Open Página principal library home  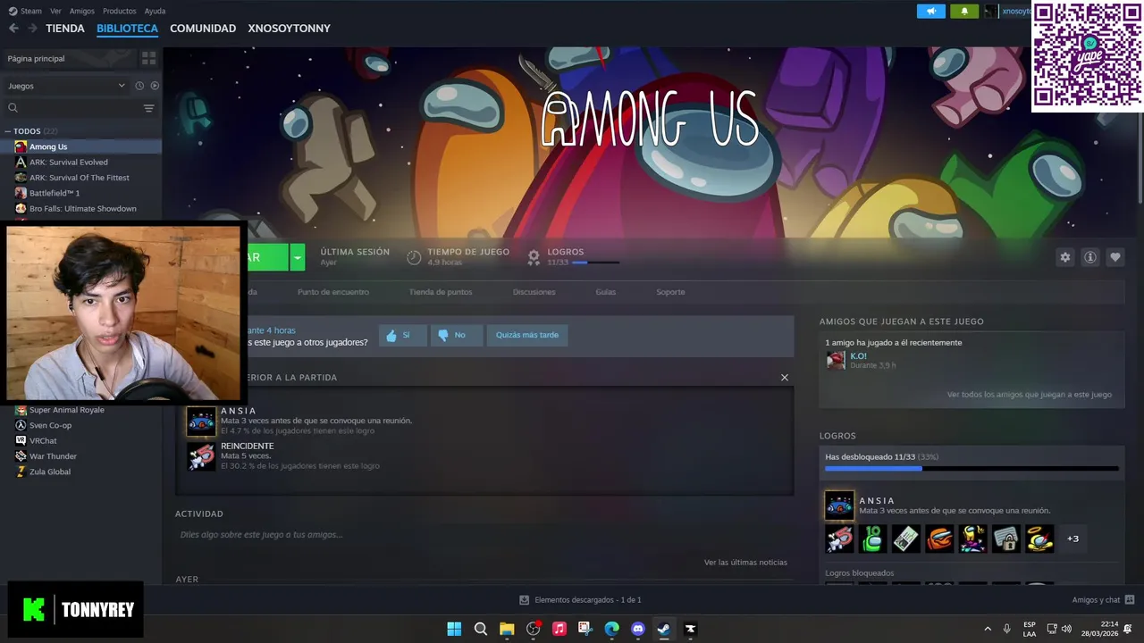[36, 58]
